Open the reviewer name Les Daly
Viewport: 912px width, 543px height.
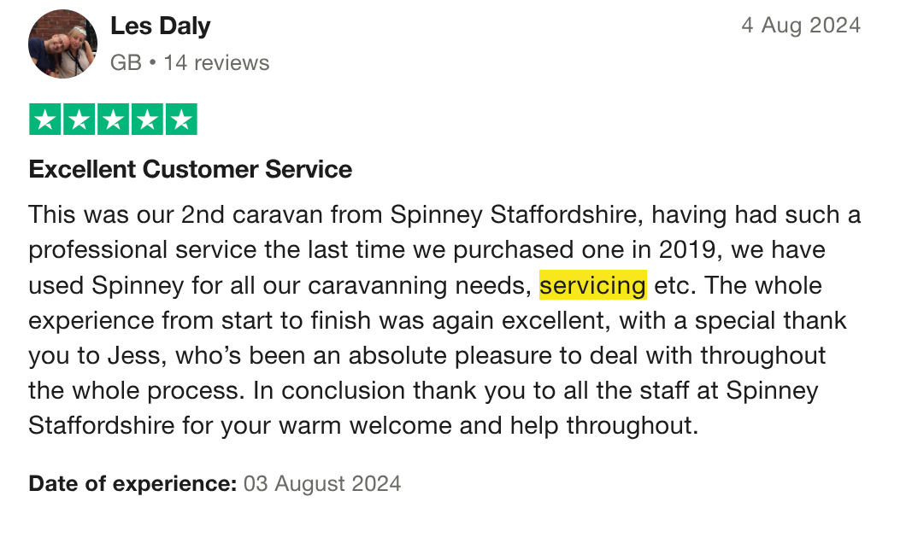[161, 26]
